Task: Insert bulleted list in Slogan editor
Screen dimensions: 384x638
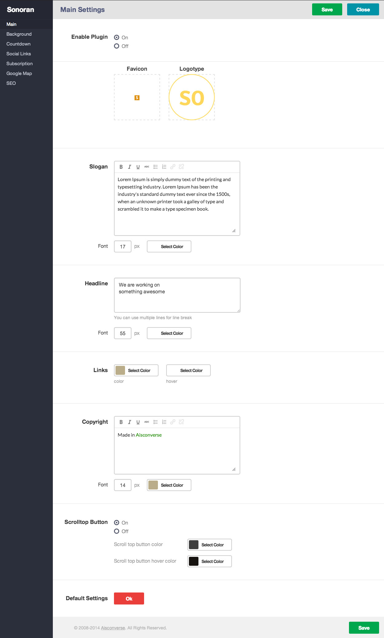Action: click(x=156, y=167)
